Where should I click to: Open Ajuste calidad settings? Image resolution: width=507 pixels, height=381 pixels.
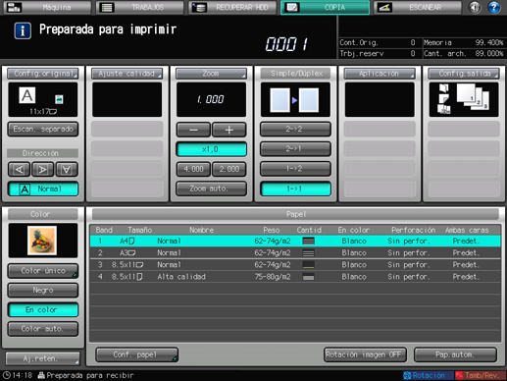click(127, 74)
